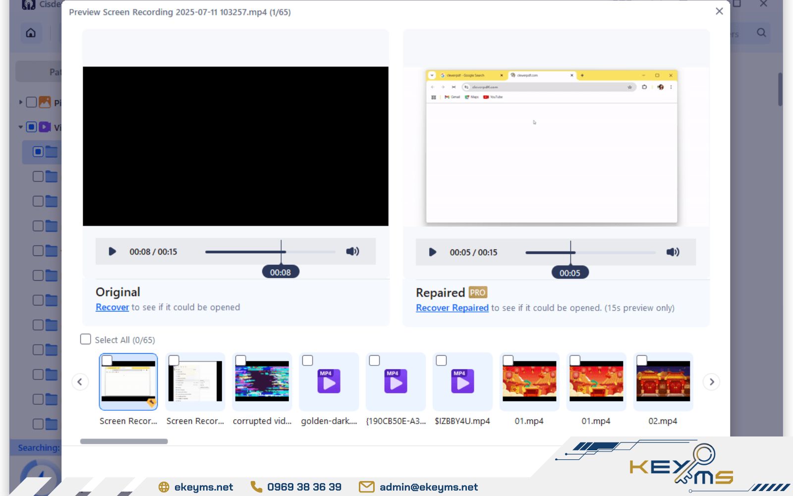The height and width of the screenshot is (496, 793).
Task: Click the purple Videos category icon in sidebar
Action: 45,127
